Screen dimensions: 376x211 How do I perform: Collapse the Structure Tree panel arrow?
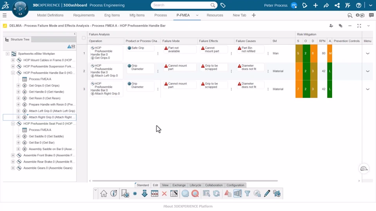(x=74, y=34)
